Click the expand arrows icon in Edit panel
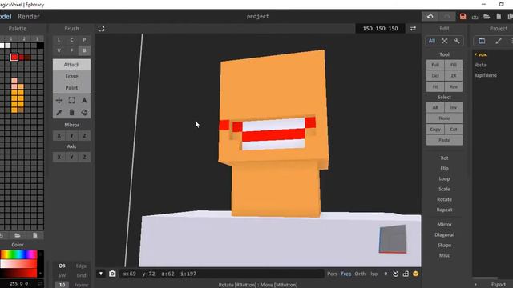Image resolution: width=513 pixels, height=288 pixels. click(444, 41)
